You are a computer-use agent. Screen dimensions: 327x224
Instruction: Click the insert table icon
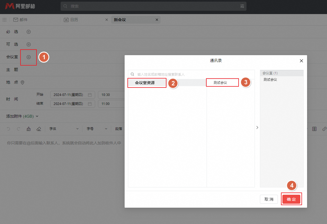[x=314, y=129]
